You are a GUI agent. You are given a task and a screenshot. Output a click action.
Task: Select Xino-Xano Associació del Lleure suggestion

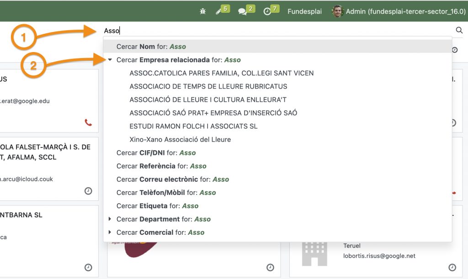tap(180, 140)
